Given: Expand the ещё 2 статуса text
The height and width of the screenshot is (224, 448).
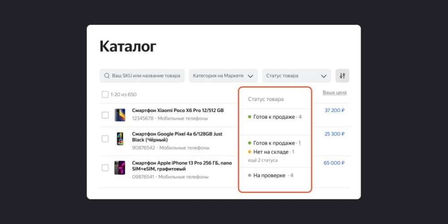Looking at the screenshot, I should (262, 160).
